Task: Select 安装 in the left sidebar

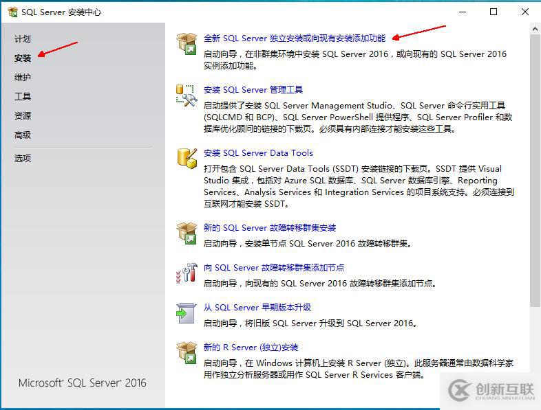Action: coord(23,58)
